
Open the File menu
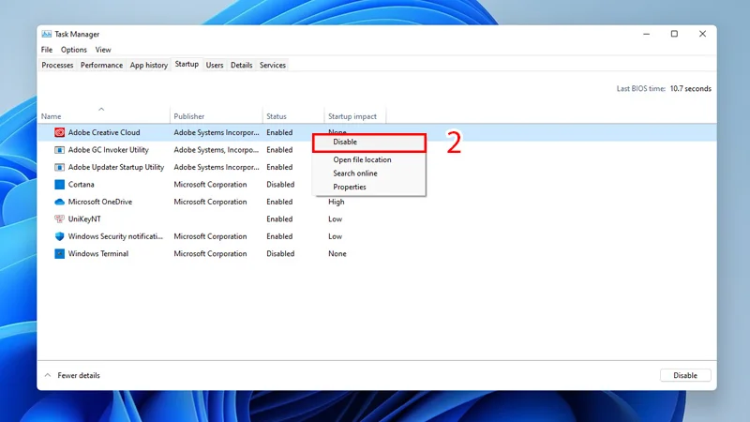pyautogui.click(x=47, y=50)
